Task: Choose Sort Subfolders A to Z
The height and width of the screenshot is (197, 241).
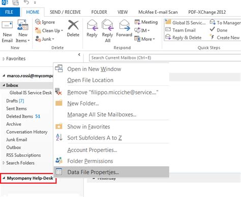Action: pyautogui.click(x=111, y=138)
